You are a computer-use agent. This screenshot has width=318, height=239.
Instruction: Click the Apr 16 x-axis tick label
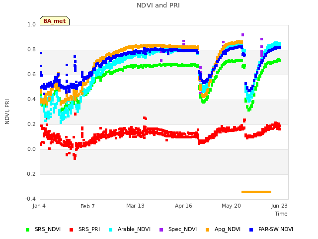183,206
